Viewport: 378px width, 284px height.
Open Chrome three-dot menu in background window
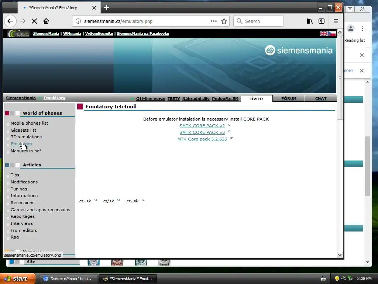pos(362,29)
